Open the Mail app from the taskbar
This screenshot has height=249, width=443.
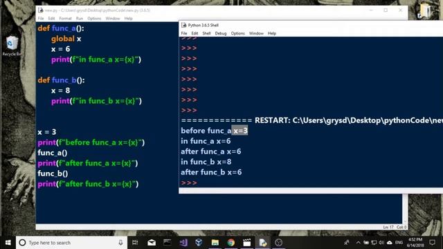tap(152, 243)
